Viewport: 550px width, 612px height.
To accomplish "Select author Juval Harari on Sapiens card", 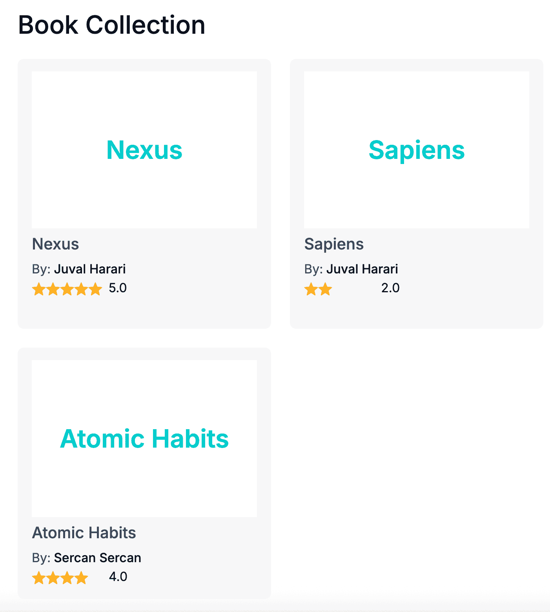I will [362, 269].
